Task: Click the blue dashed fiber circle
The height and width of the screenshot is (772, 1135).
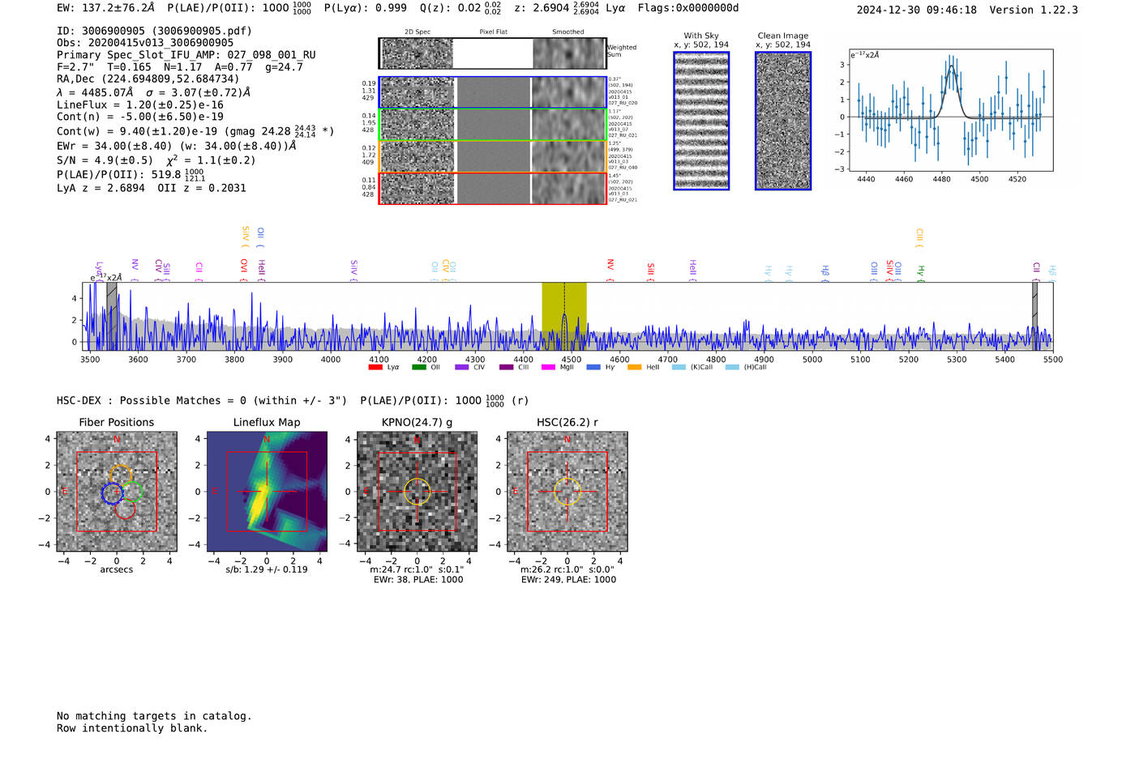Action: 113,493
